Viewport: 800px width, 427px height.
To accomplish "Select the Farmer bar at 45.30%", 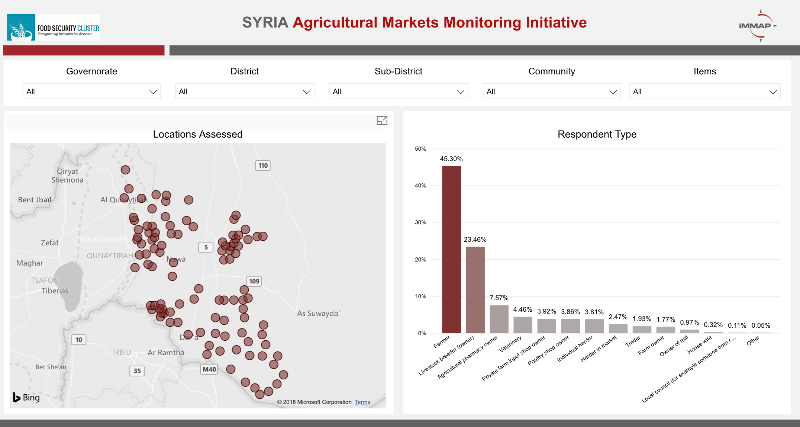I will pyautogui.click(x=451, y=249).
